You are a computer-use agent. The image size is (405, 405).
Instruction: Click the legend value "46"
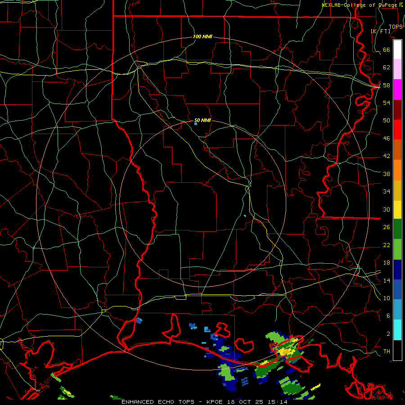[x=387, y=139]
